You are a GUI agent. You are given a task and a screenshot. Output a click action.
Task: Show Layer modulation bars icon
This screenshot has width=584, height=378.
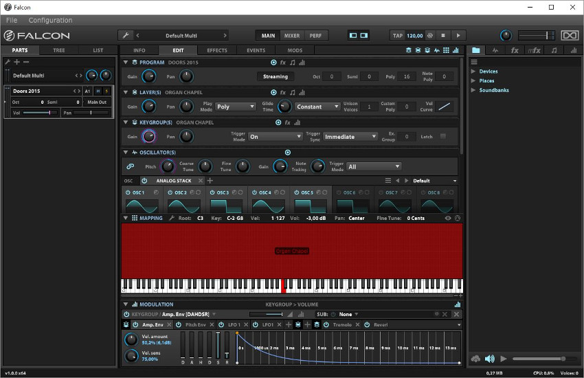302,92
